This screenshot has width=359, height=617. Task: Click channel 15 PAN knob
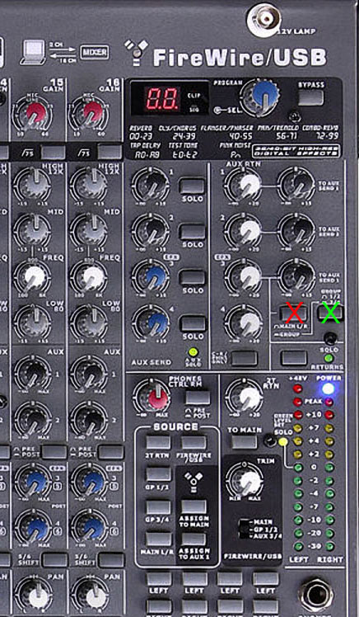pyautogui.click(x=37, y=598)
